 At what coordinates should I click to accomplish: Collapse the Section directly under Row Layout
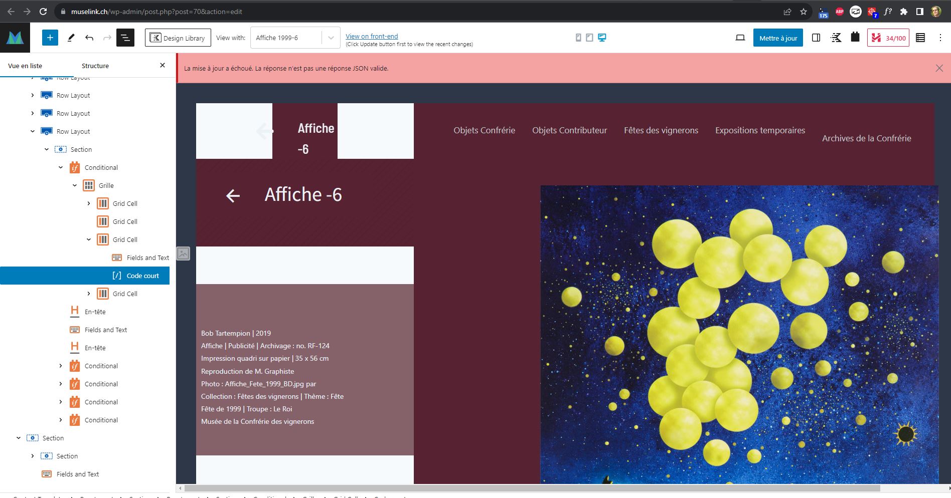point(47,149)
